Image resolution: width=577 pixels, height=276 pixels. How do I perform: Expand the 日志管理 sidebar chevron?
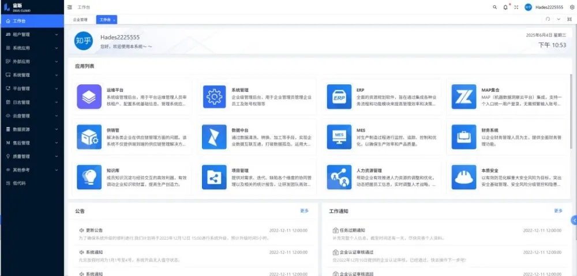click(57, 102)
